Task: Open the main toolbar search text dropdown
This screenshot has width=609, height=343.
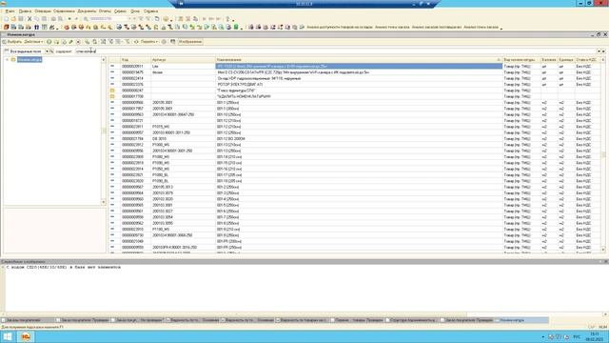Action: (130, 19)
